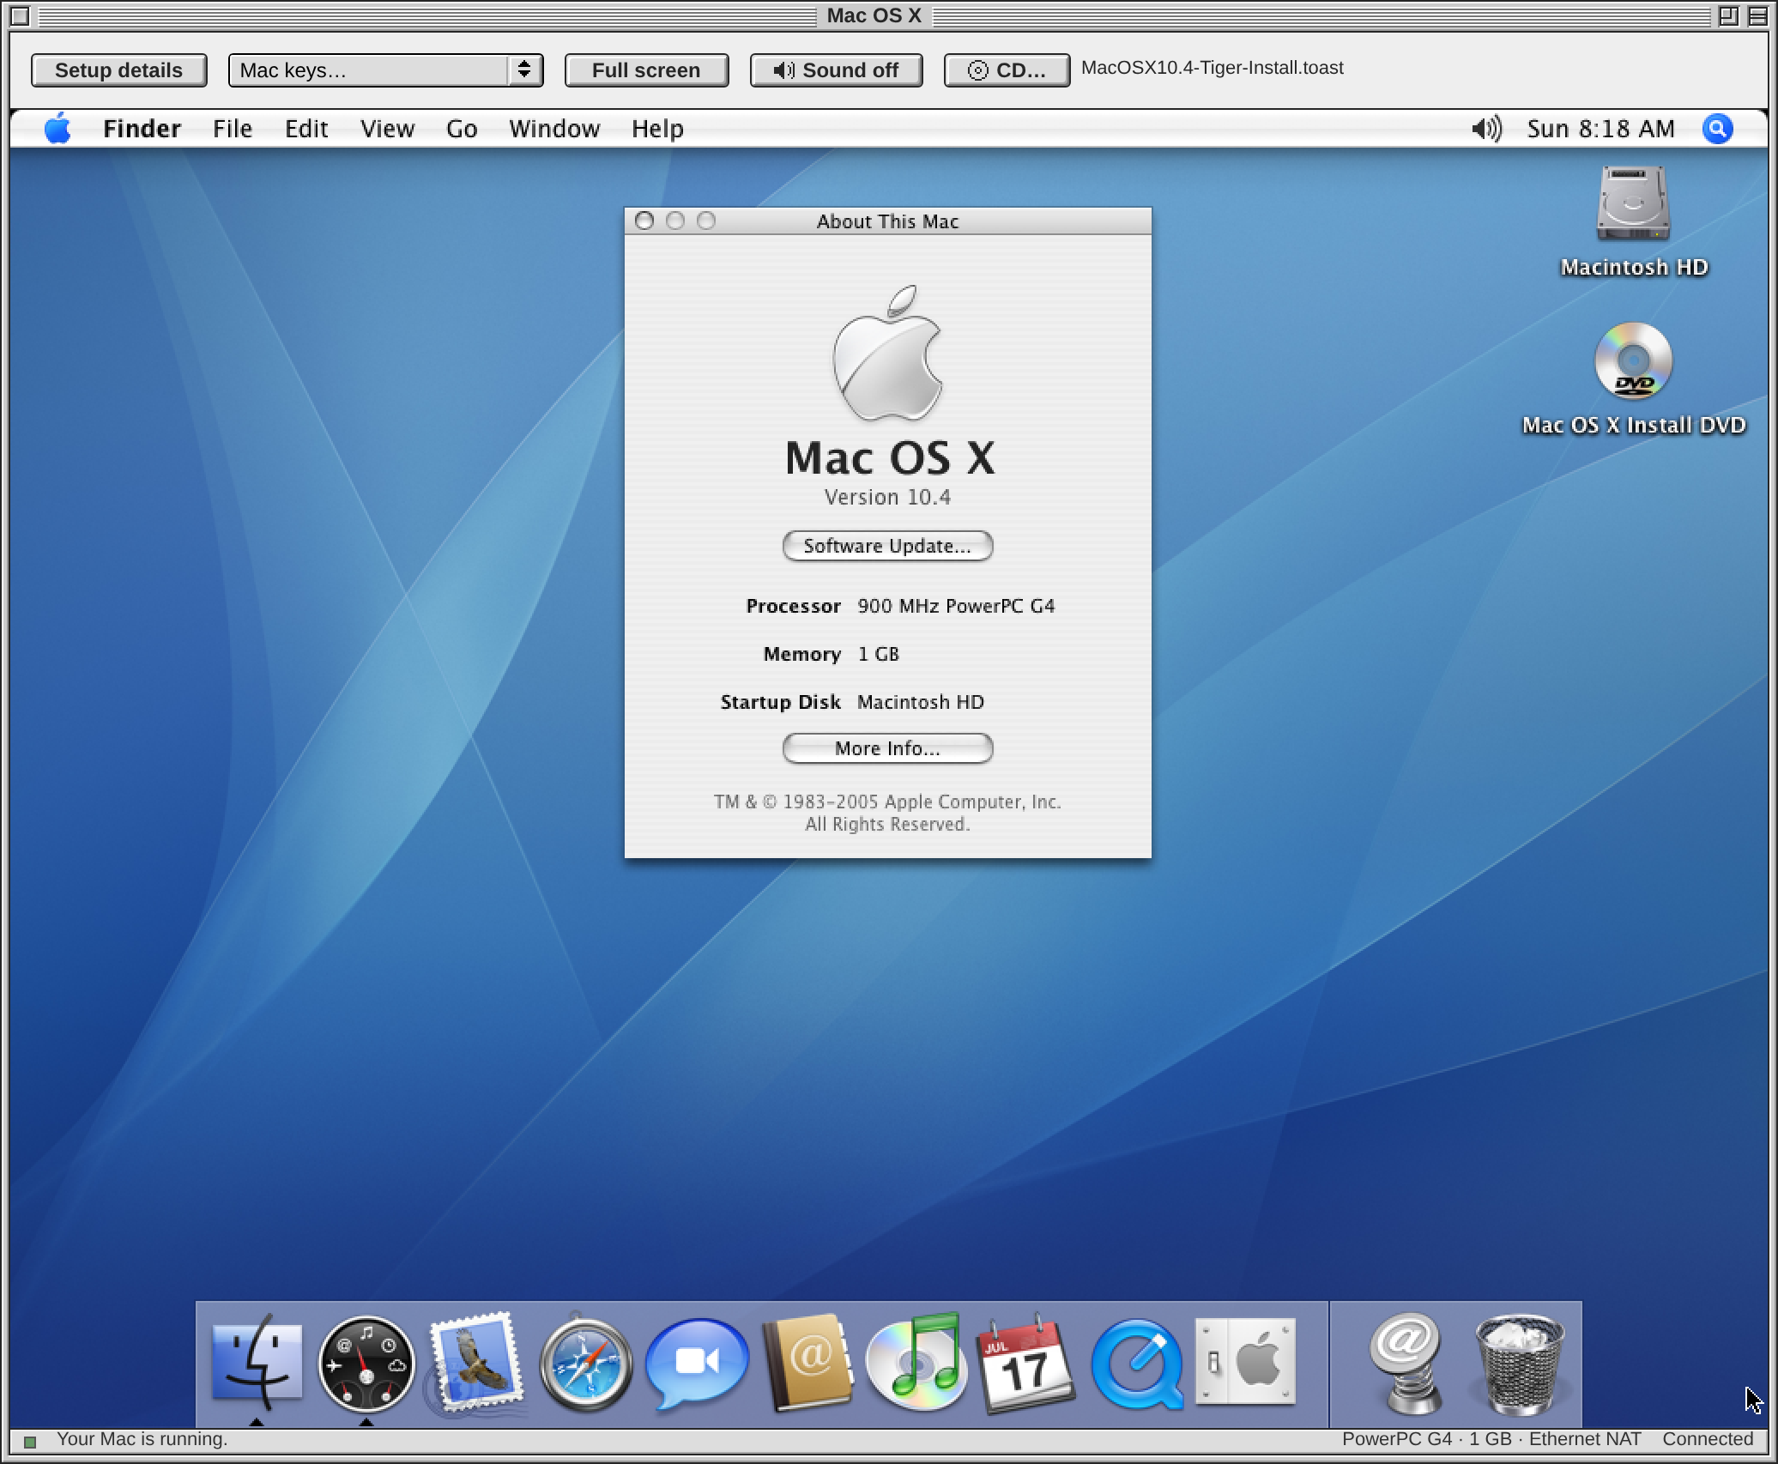Open the File menu
The image size is (1778, 1464).
tap(233, 129)
